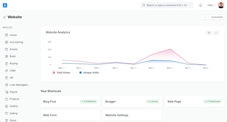Click the Accounting module icon
227x122 pixels.
[7, 42]
